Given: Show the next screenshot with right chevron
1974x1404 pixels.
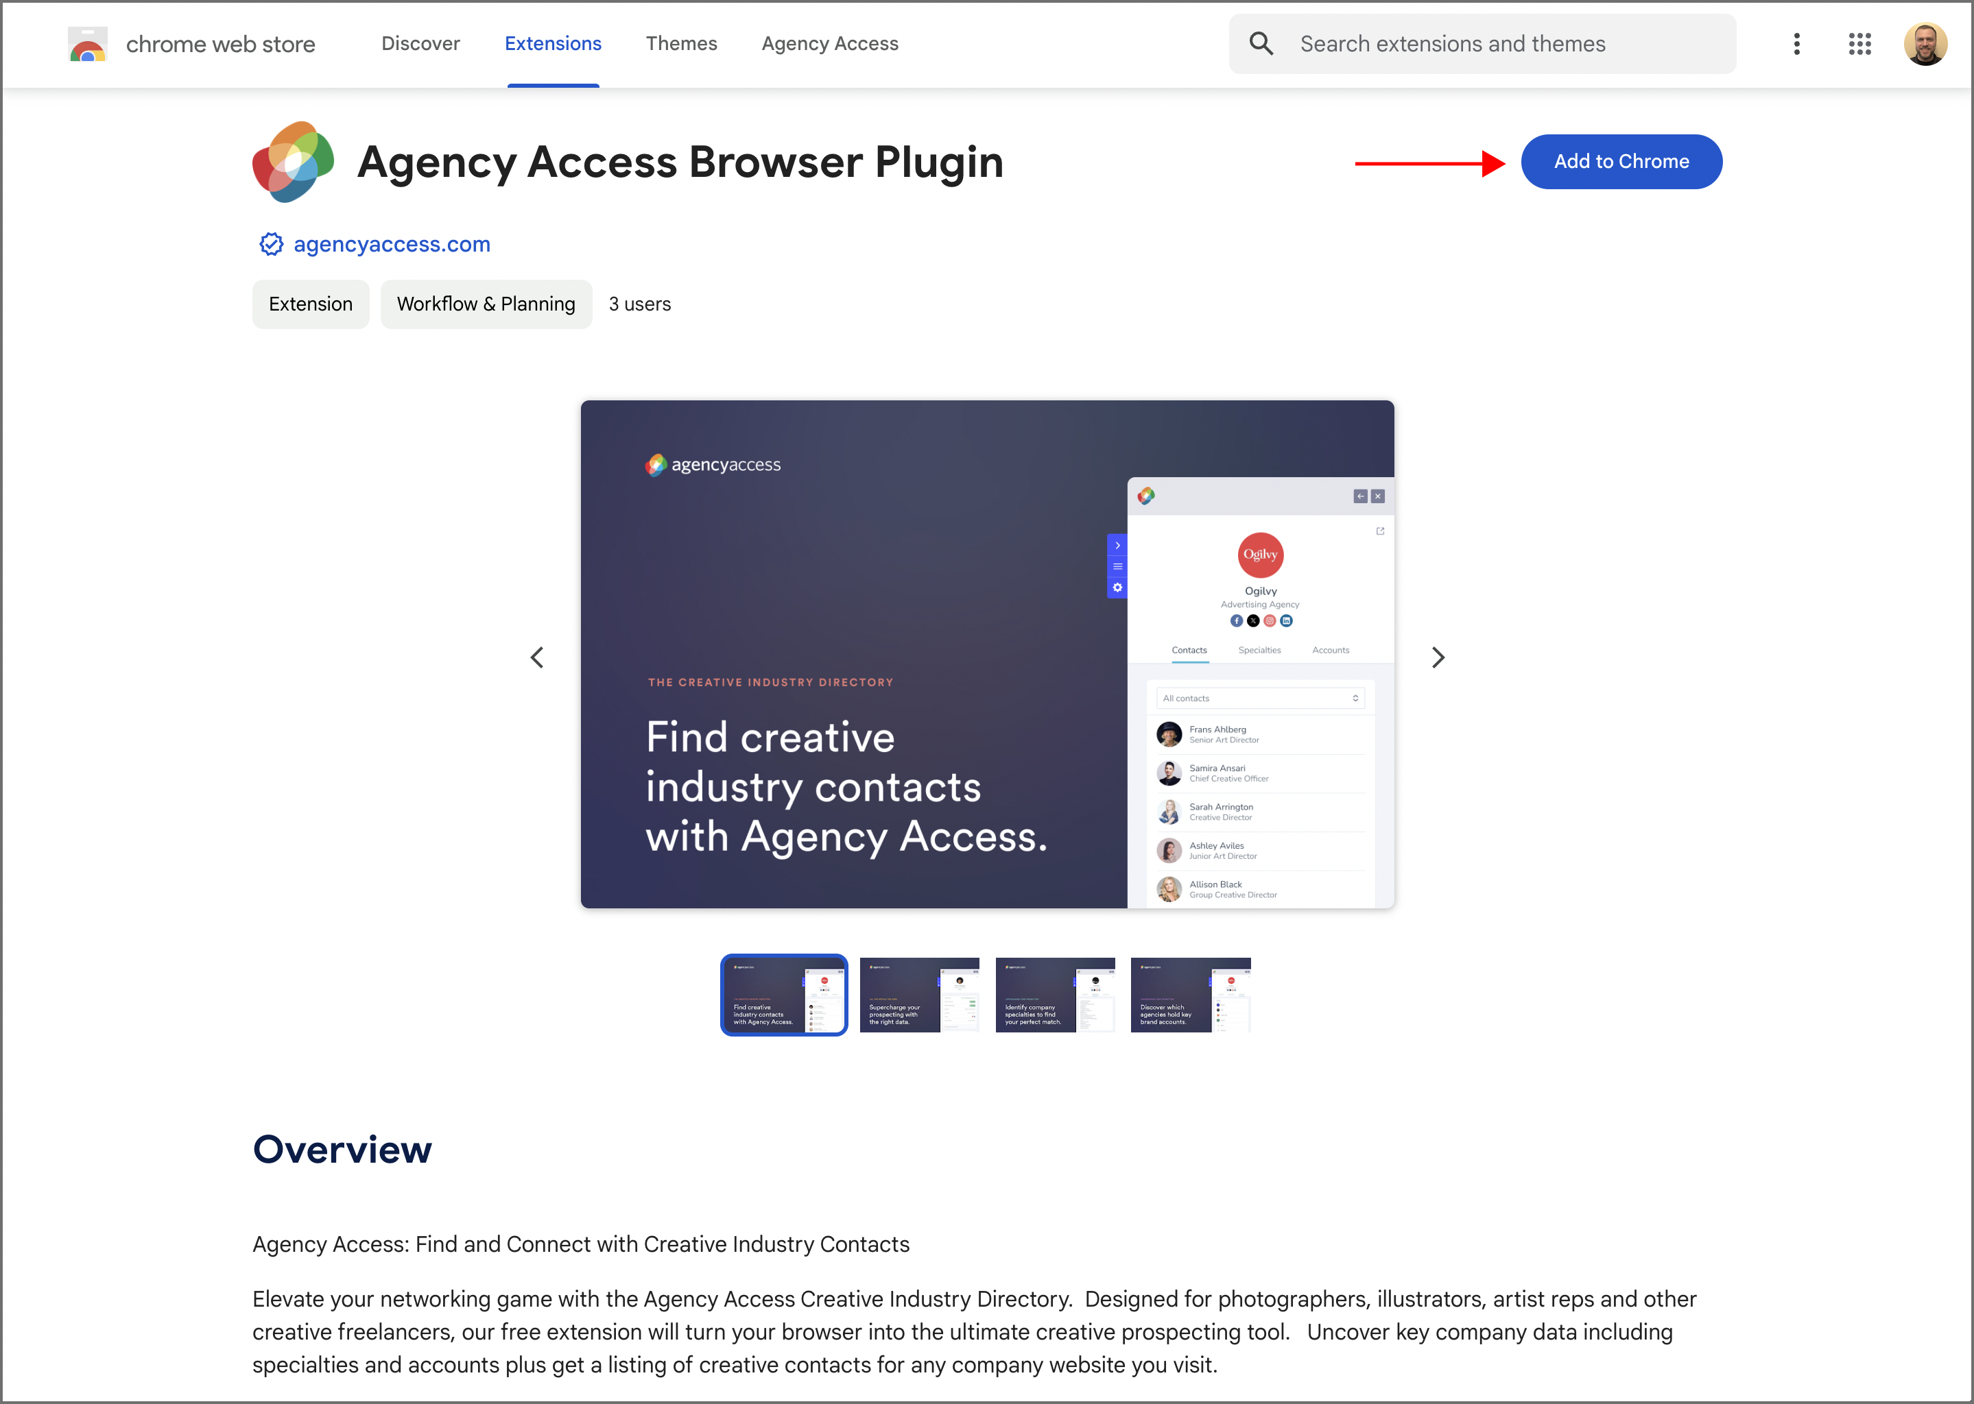Looking at the screenshot, I should (1438, 658).
